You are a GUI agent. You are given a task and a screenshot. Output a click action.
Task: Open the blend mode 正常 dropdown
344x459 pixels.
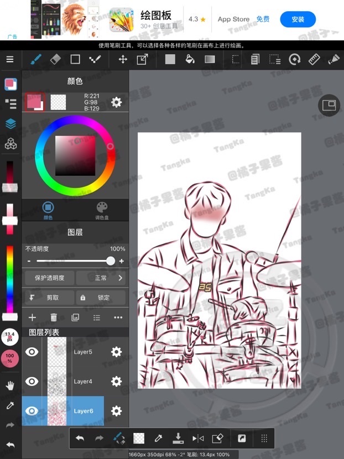pos(101,278)
